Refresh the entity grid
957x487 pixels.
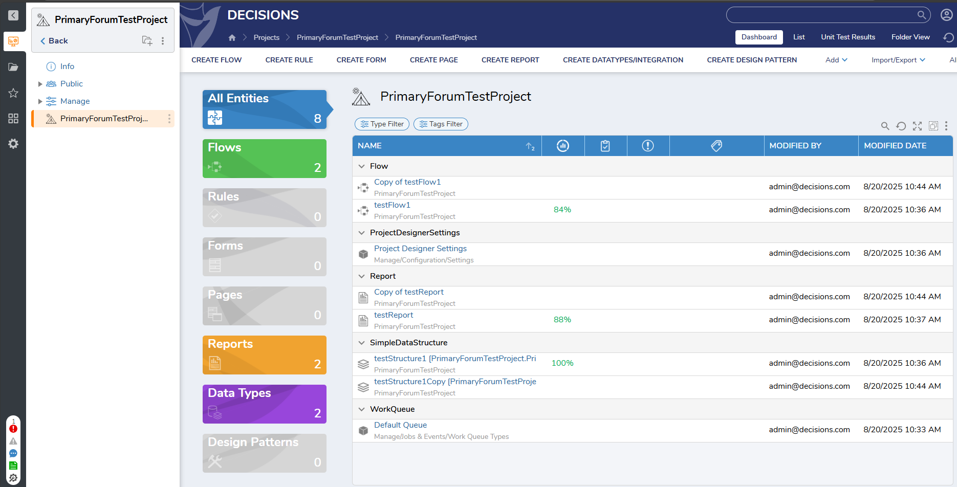pos(901,126)
